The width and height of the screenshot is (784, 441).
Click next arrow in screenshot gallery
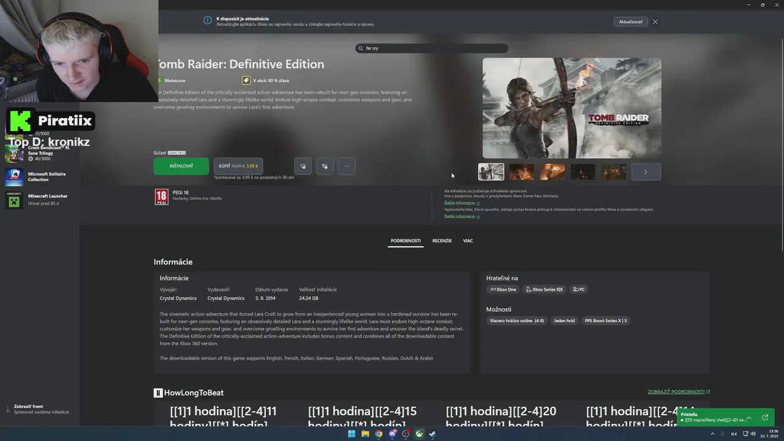coord(646,172)
